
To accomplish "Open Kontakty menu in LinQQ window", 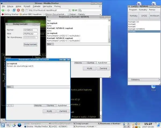I will (143, 10).
